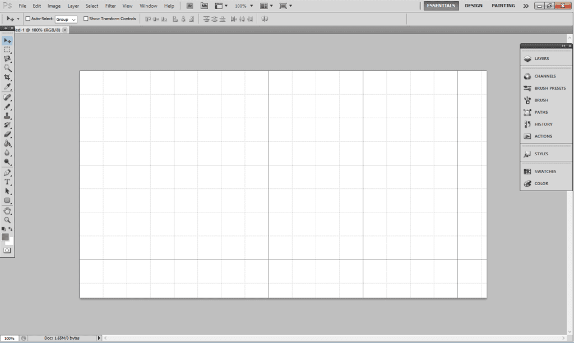Toggle Quick Mask mode at toolbox bottom
The image size is (574, 343).
tap(7, 251)
